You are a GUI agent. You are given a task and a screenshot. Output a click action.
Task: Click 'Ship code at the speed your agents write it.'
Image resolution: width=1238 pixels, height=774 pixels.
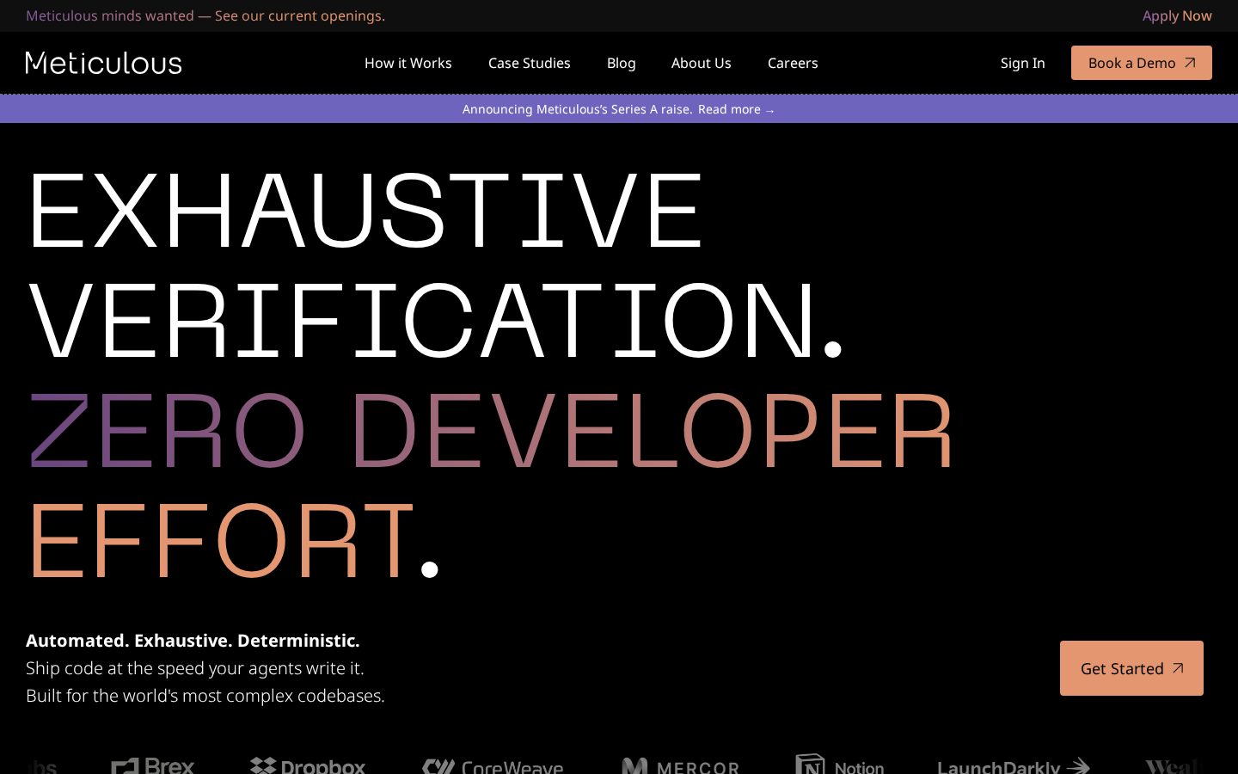(x=195, y=668)
